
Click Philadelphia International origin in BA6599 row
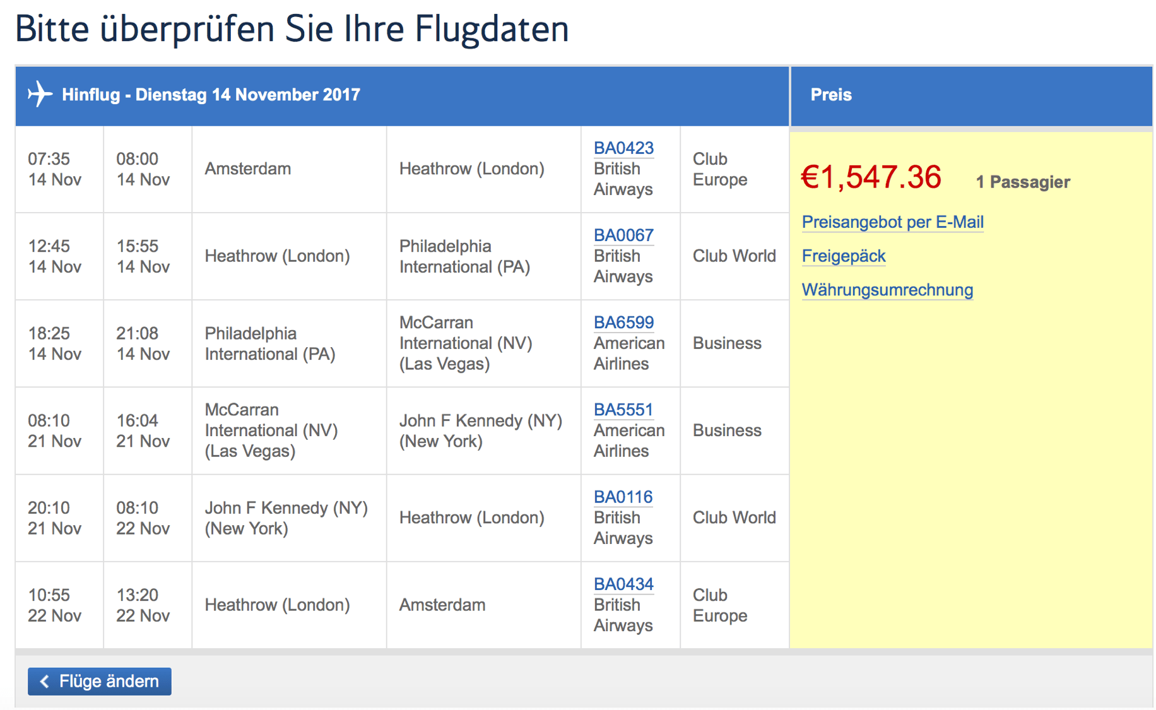click(269, 343)
